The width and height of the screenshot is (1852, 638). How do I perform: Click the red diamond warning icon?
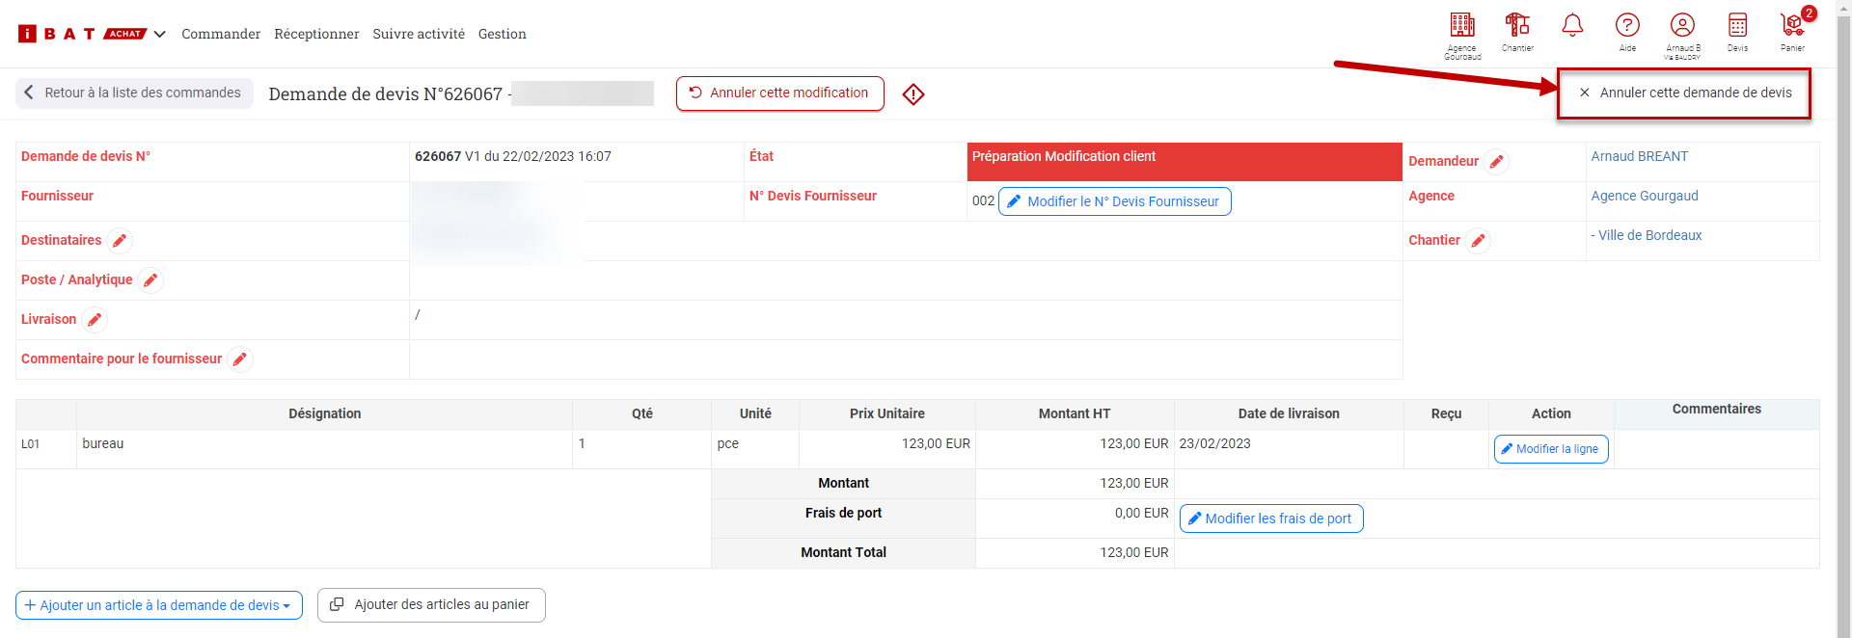913,94
